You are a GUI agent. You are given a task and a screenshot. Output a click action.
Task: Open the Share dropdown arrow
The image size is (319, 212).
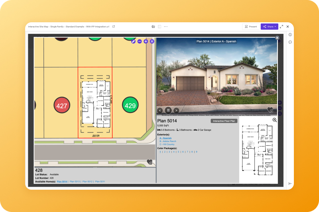coord(275,27)
